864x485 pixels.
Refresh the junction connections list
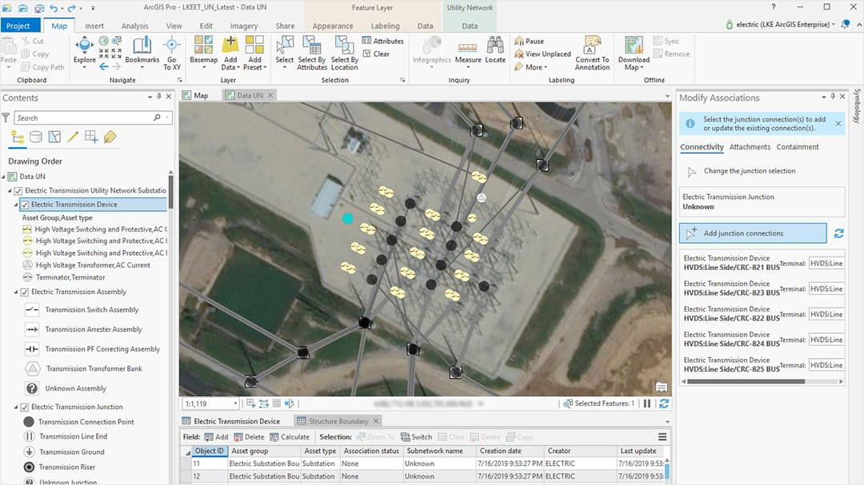(x=838, y=233)
